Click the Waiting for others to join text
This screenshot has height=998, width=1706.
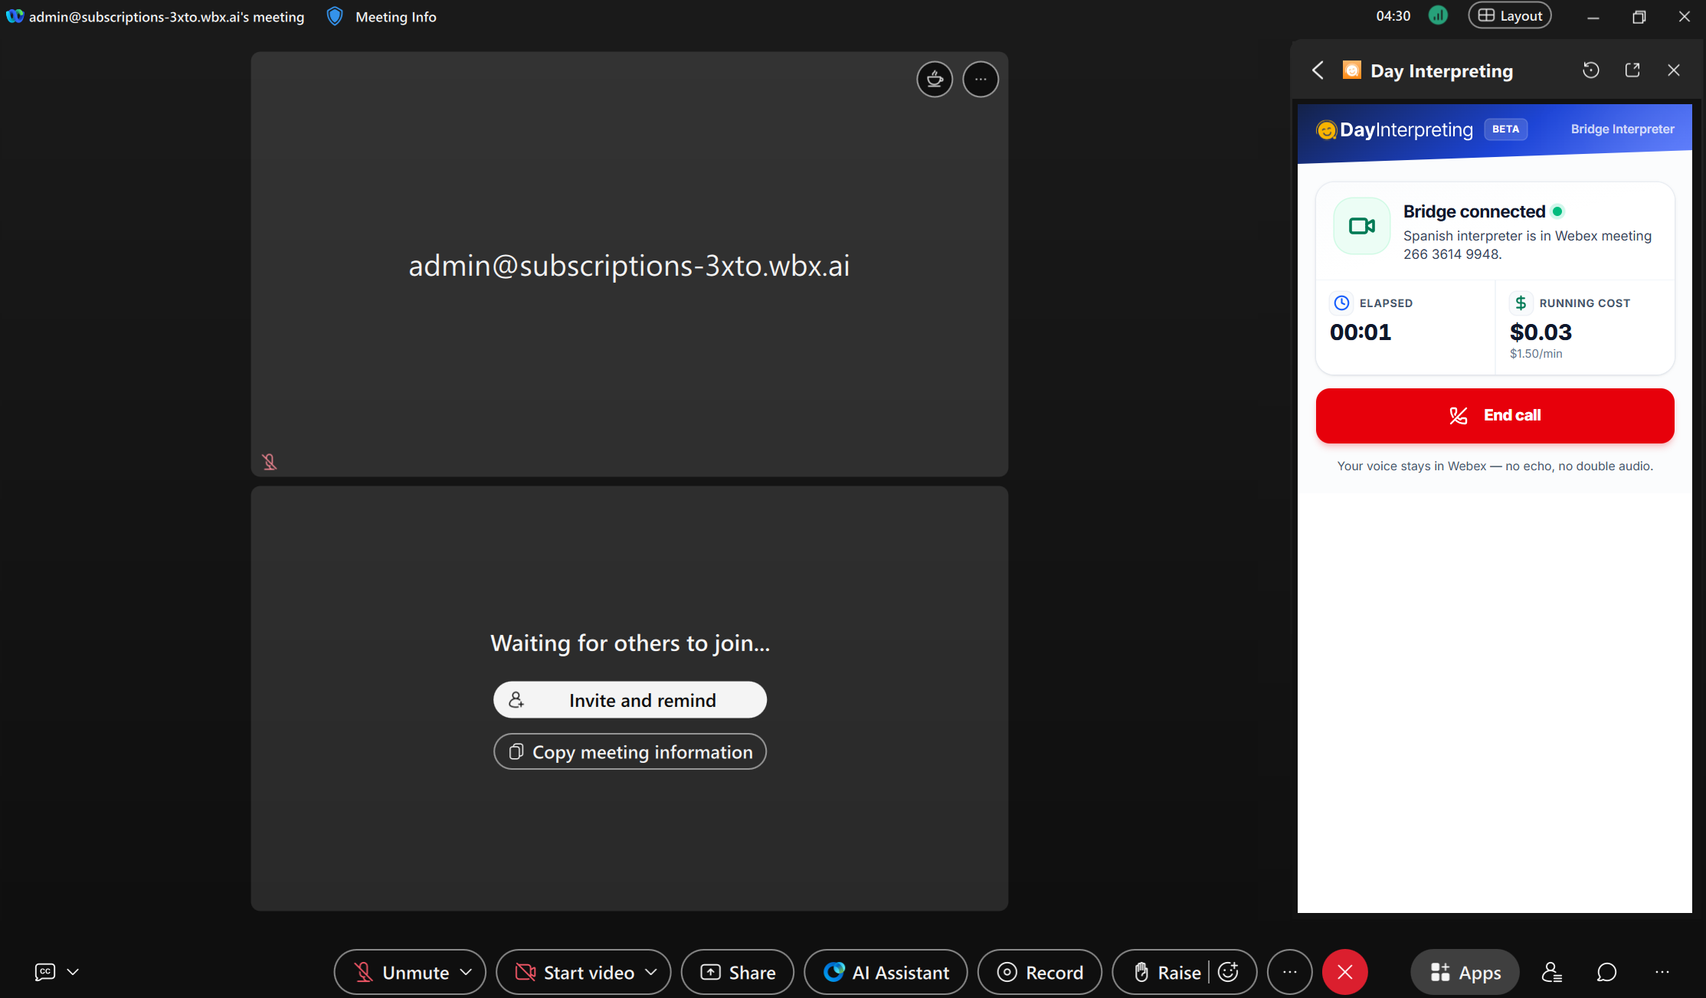pyautogui.click(x=630, y=643)
